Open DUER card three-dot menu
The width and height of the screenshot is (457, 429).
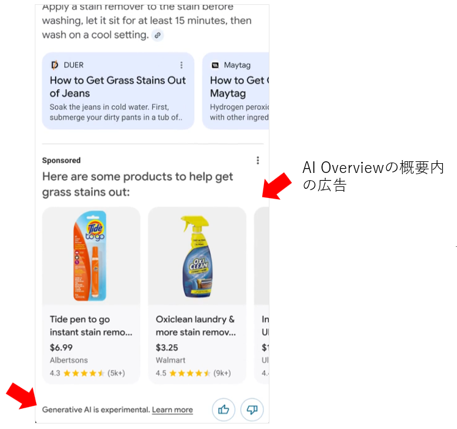pos(181,65)
